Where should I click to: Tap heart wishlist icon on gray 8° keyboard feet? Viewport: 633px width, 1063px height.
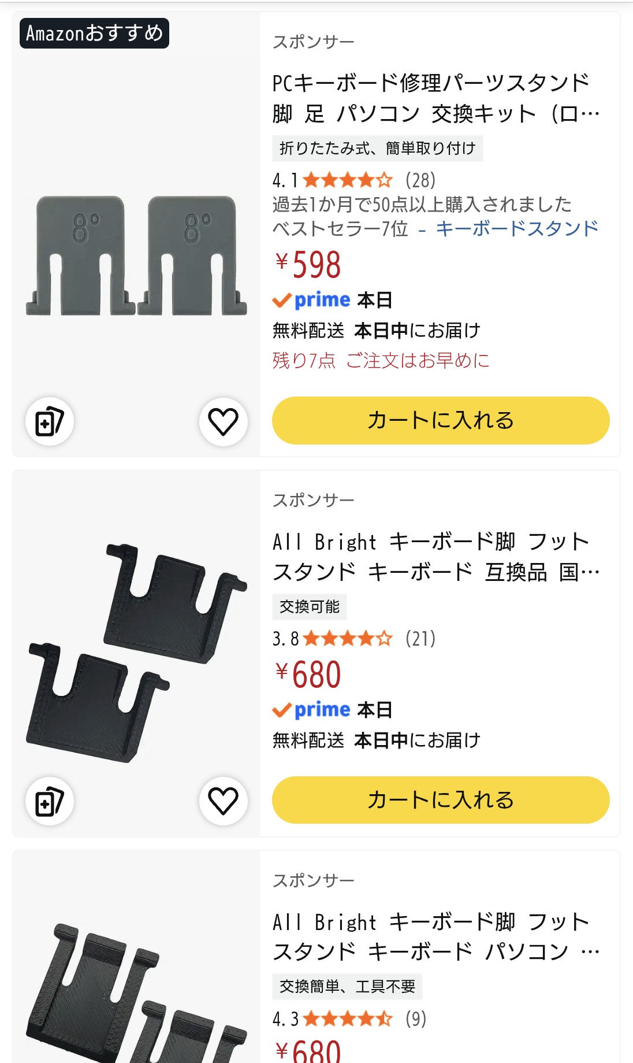223,421
